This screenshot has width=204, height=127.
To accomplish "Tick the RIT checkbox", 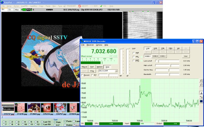I will pyautogui.click(x=92, y=75).
